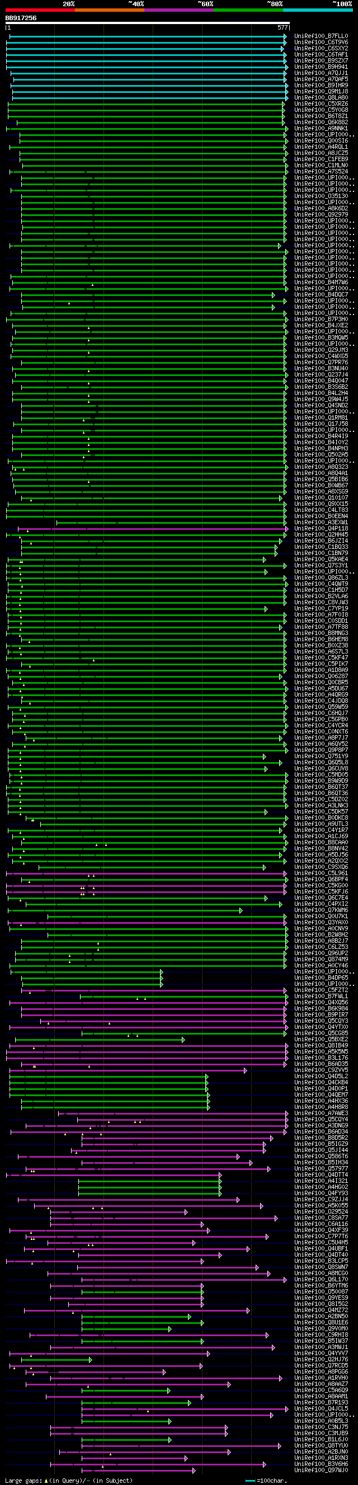The height and width of the screenshot is (1485, 358).
Task: Click the green ~80% identity legend segment
Action: click(x=248, y=10)
